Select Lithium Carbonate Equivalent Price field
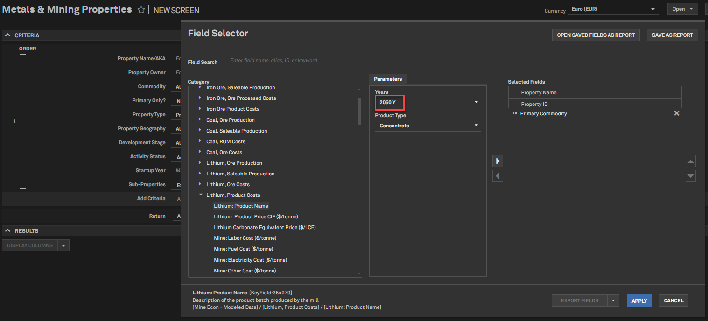 coord(265,227)
